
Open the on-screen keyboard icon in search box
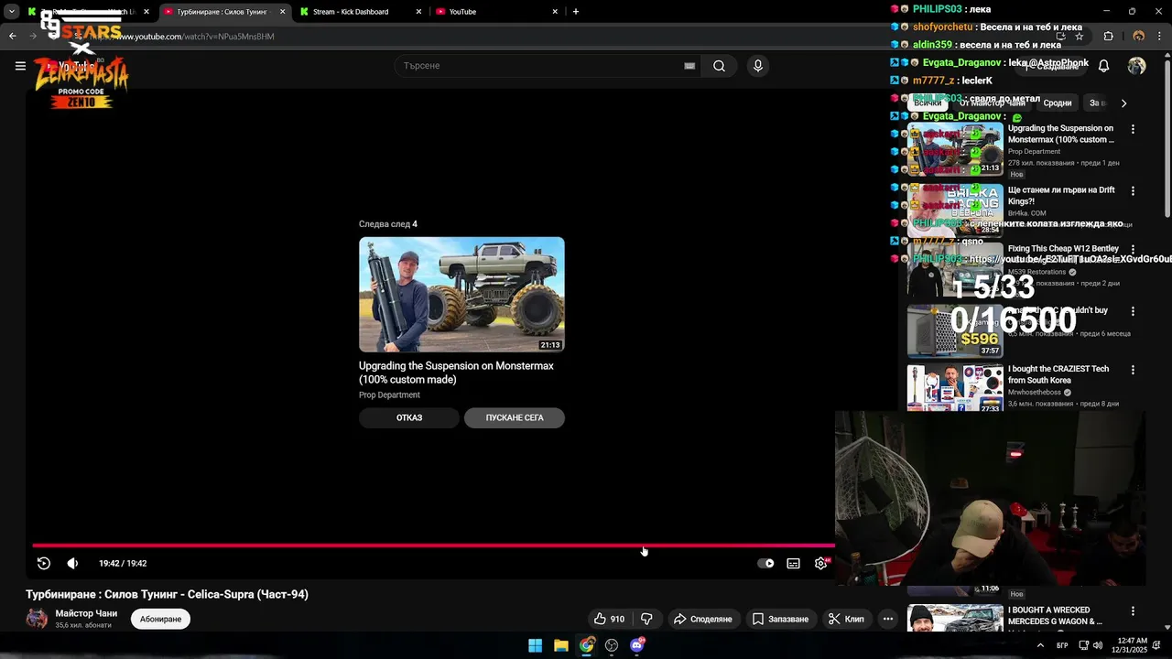coord(689,66)
